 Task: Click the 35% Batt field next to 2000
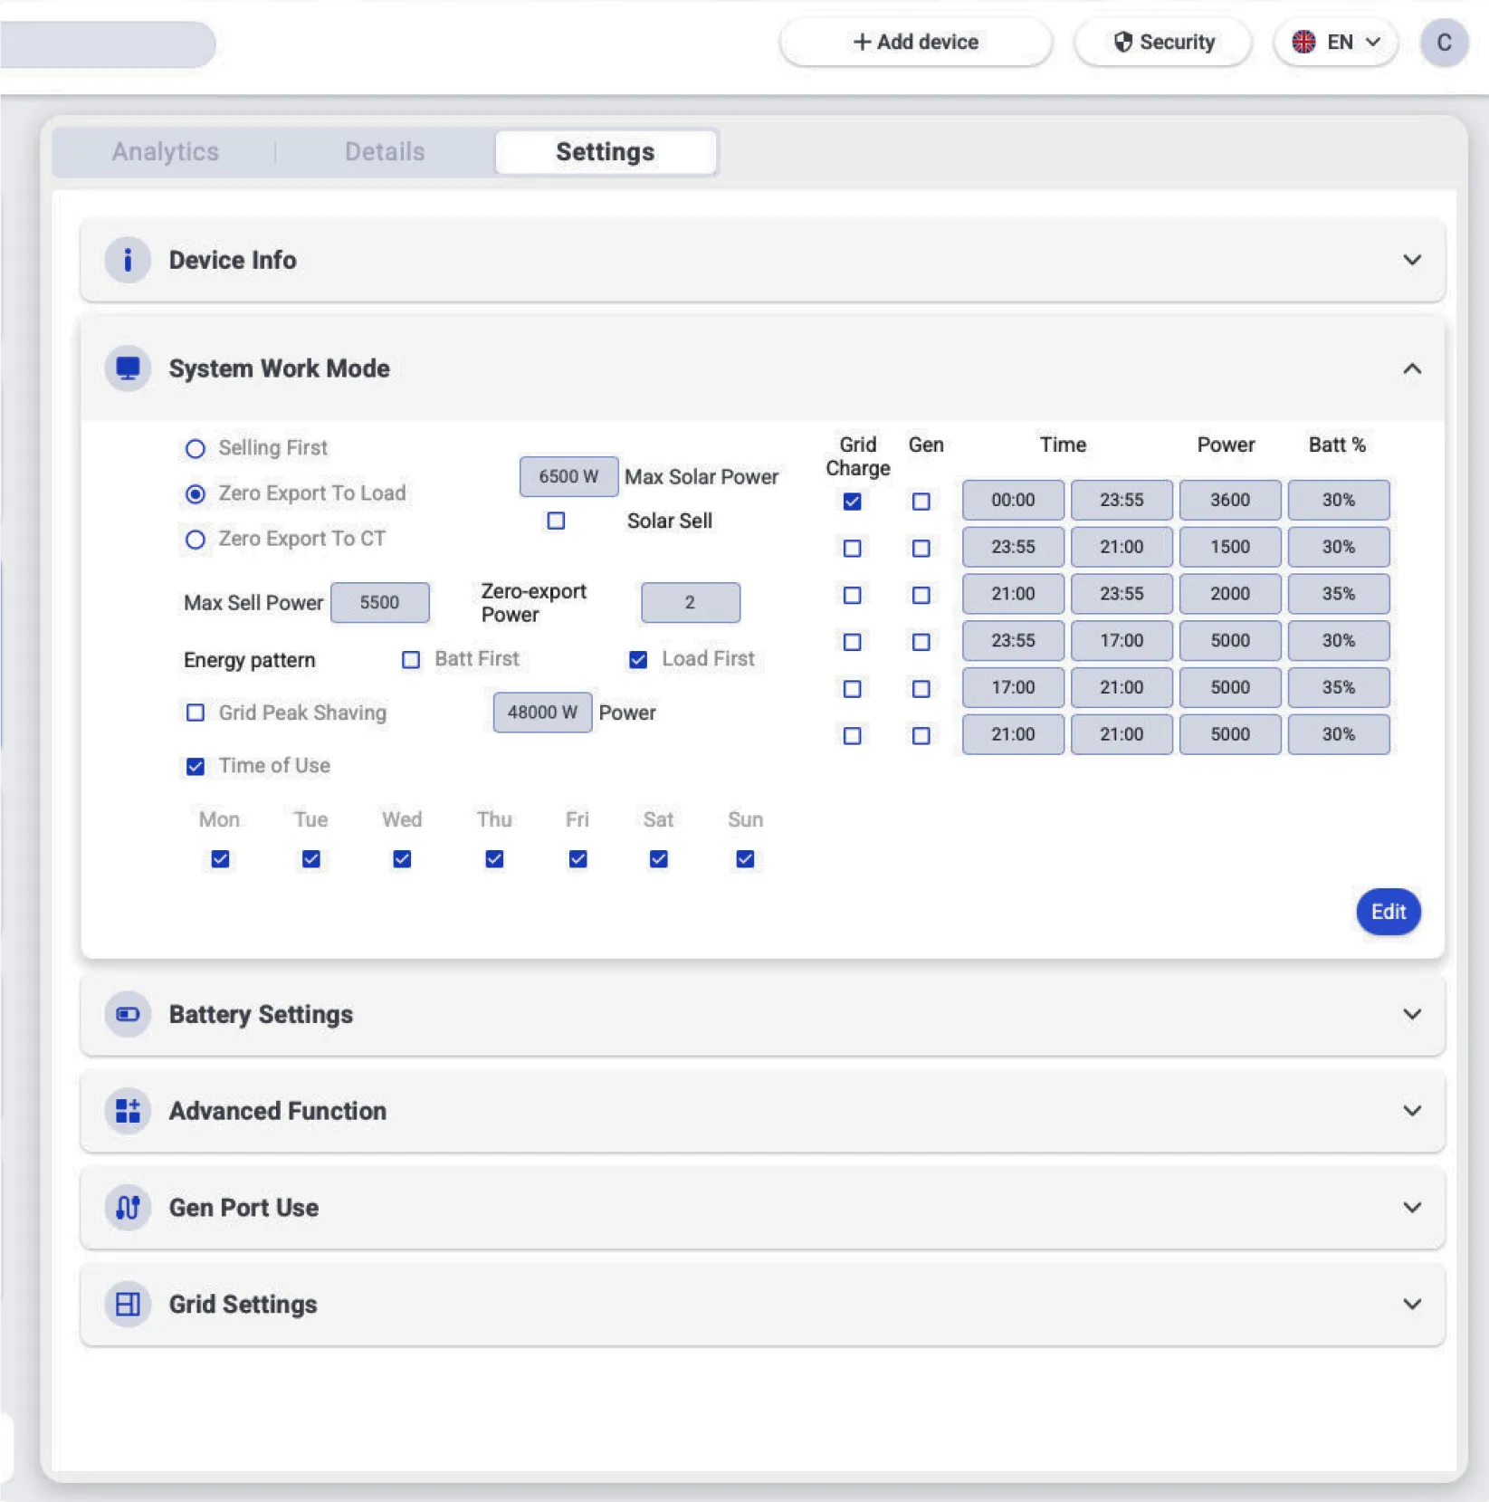(1339, 595)
